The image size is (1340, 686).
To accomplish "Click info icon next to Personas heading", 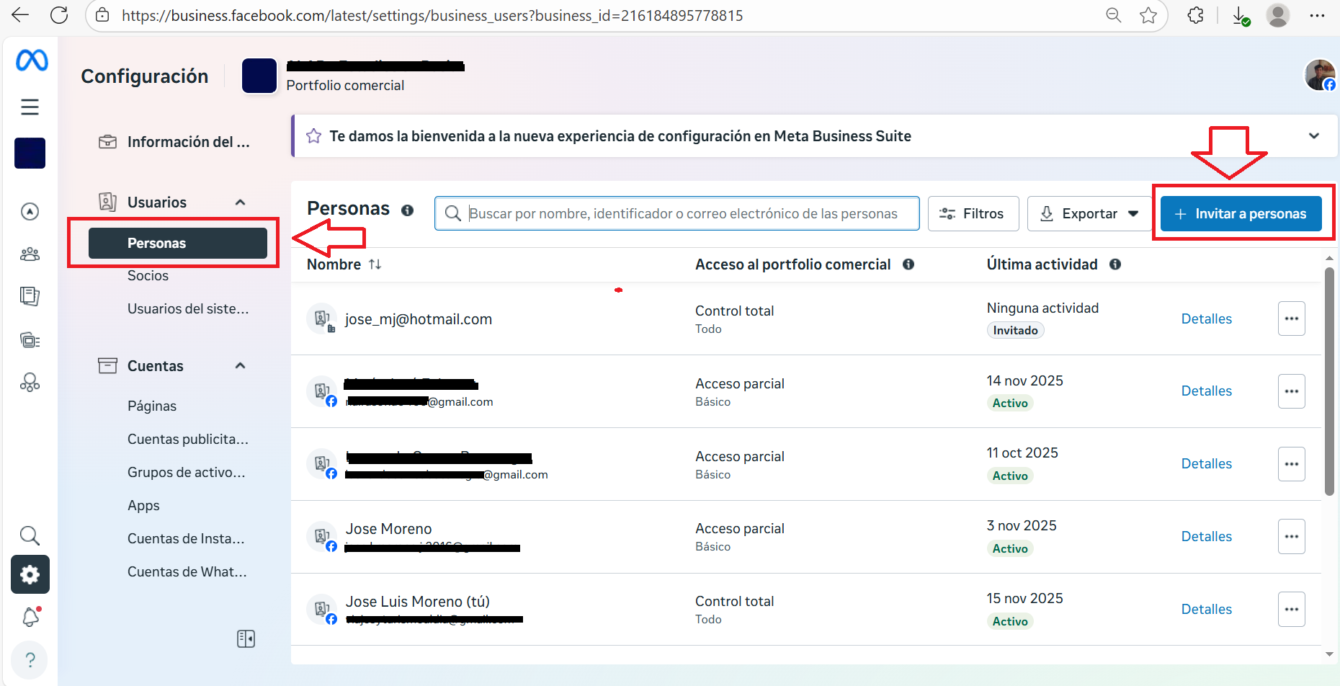I will coord(407,210).
